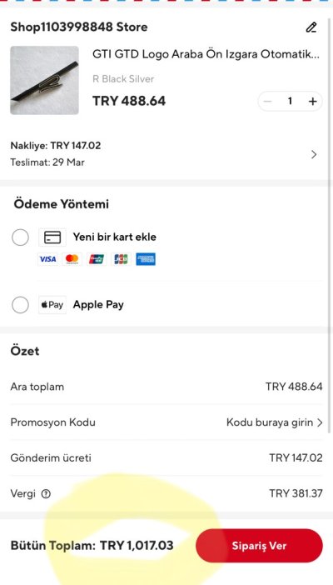Open 'Kodu buraya girin' promo code entry
Image resolution: width=333 pixels, height=585 pixels.
tap(275, 422)
